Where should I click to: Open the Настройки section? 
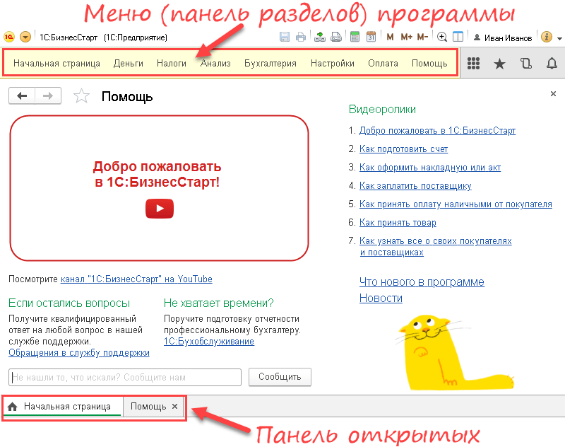click(x=332, y=64)
